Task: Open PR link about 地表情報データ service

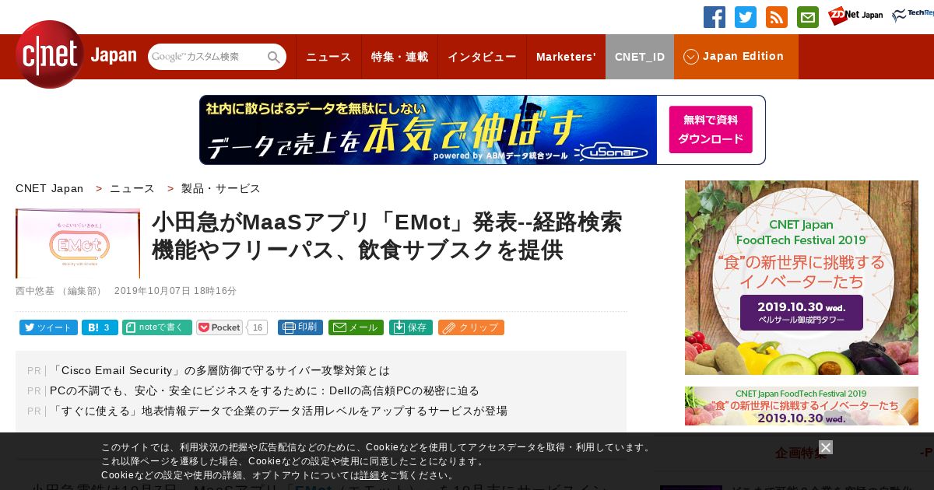Action: pyautogui.click(x=279, y=411)
